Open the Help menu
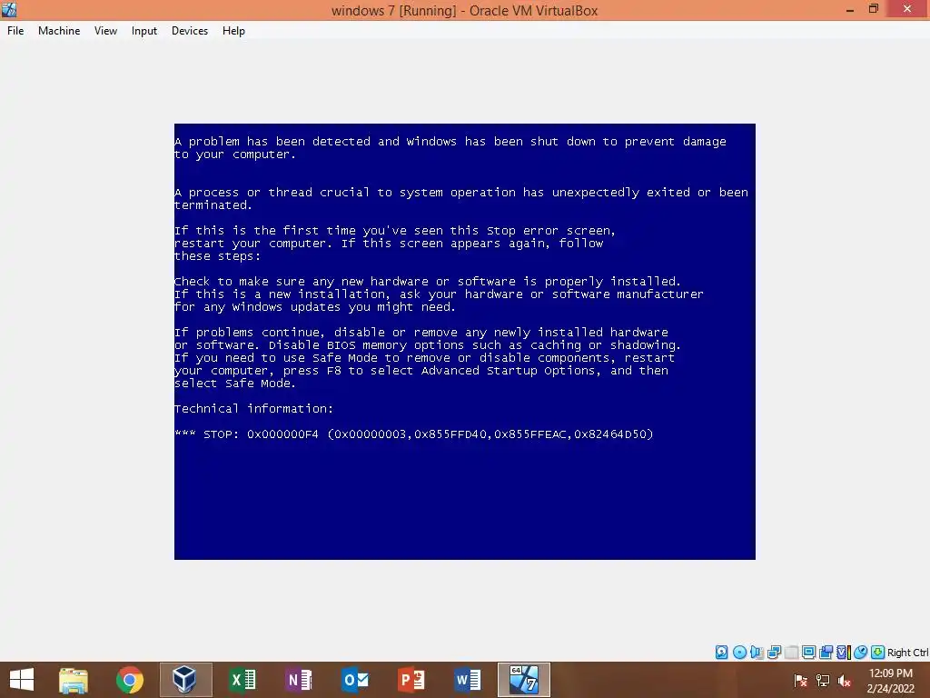Image resolution: width=930 pixels, height=698 pixels. [233, 31]
